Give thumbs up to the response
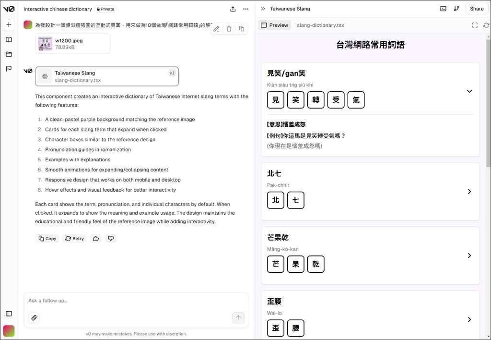This screenshot has width=491, height=340. 96,239
